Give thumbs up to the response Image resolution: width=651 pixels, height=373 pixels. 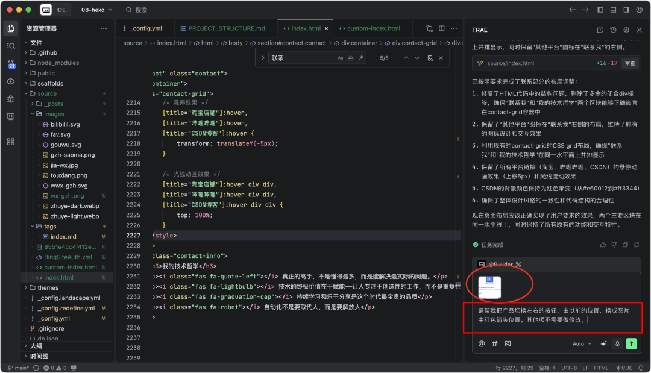(603, 245)
